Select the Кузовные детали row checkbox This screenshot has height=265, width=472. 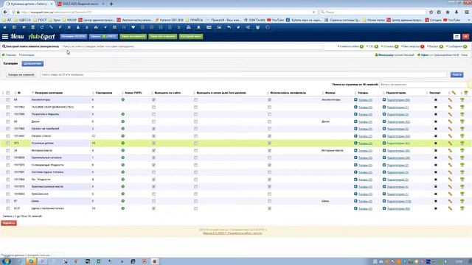click(x=8, y=144)
